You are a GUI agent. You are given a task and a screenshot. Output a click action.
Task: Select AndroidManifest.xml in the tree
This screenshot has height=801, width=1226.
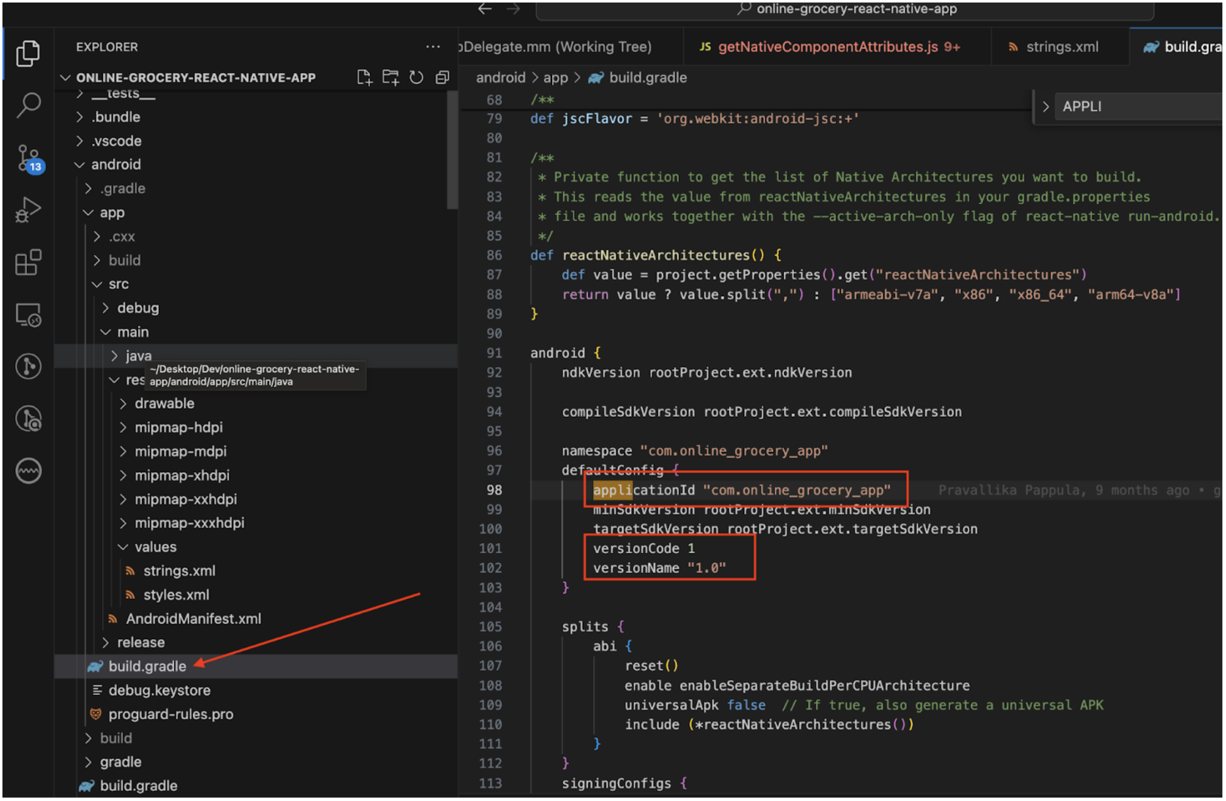pyautogui.click(x=193, y=618)
